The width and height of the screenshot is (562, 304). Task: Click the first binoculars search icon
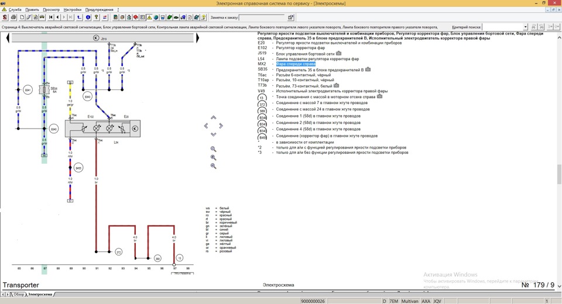pyautogui.click(x=534, y=27)
